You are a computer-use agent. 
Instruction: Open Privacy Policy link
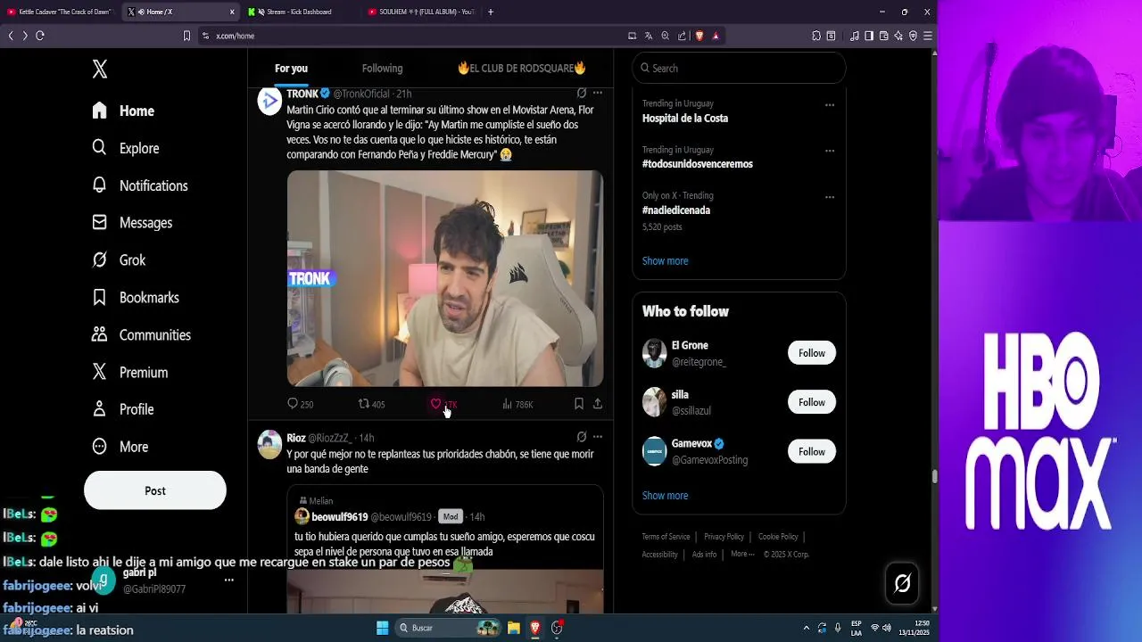(x=724, y=537)
